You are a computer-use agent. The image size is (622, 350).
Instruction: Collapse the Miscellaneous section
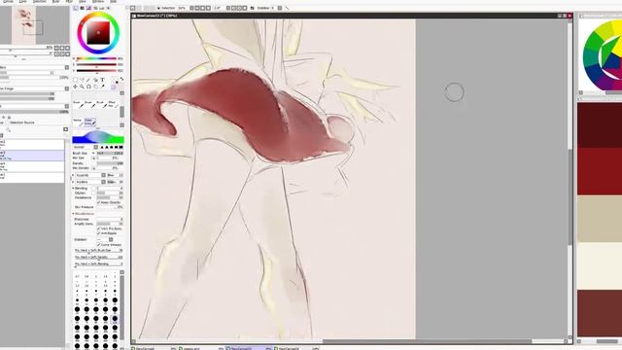point(74,214)
